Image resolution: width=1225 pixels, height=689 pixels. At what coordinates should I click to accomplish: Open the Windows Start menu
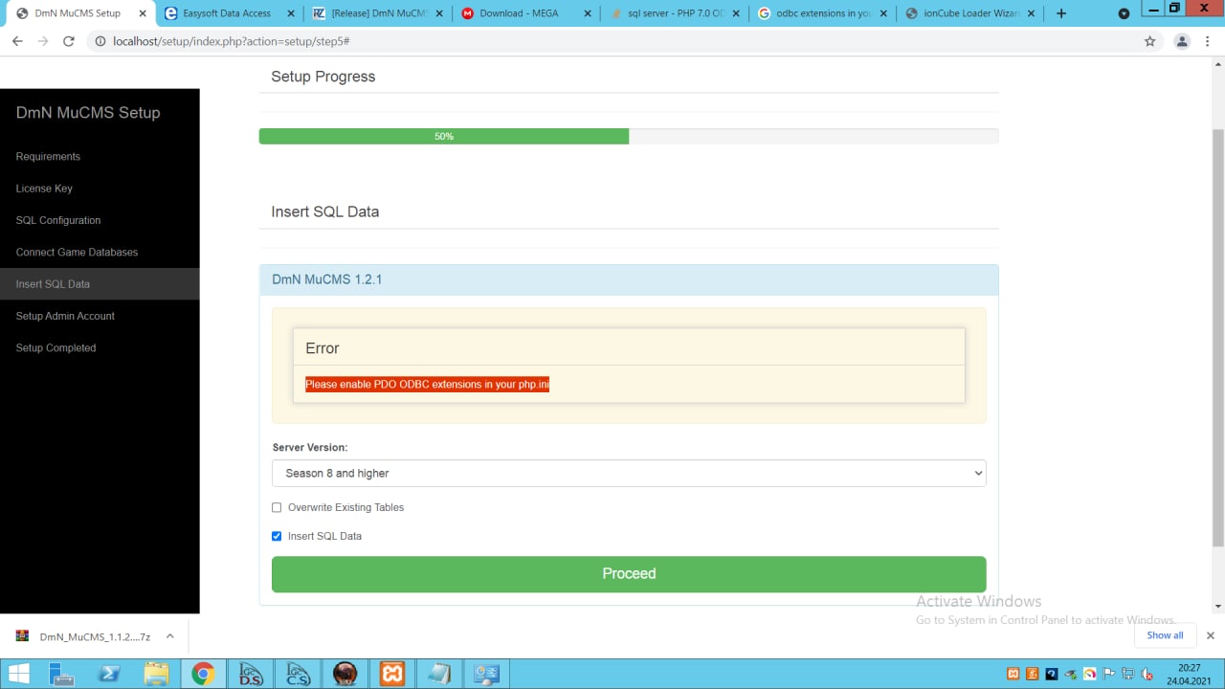18,674
